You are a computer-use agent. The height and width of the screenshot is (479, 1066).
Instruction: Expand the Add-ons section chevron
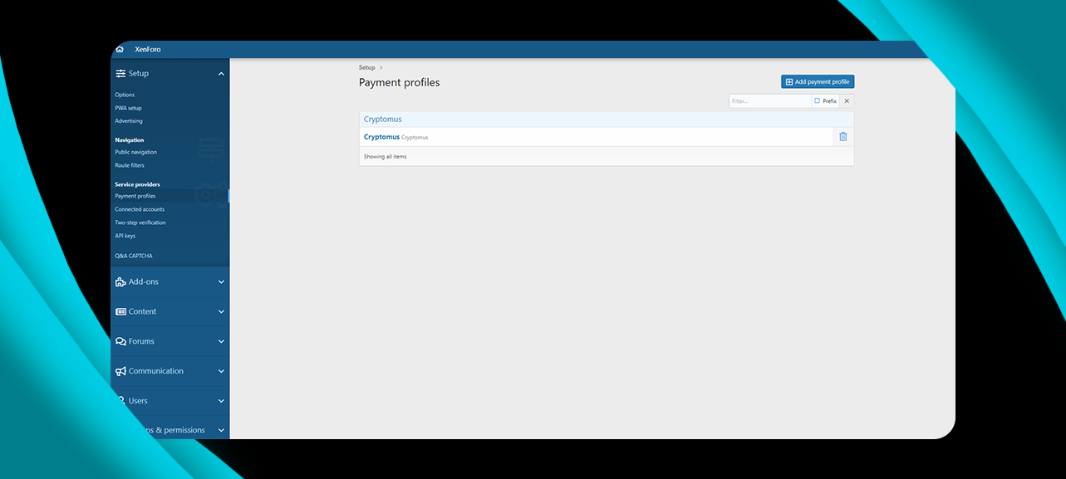[221, 282]
